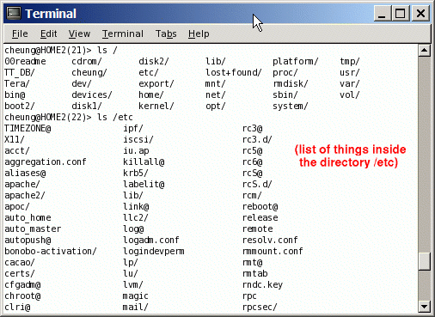Click the 'export/' directory entry
The width and height of the screenshot is (435, 317).
tap(156, 83)
